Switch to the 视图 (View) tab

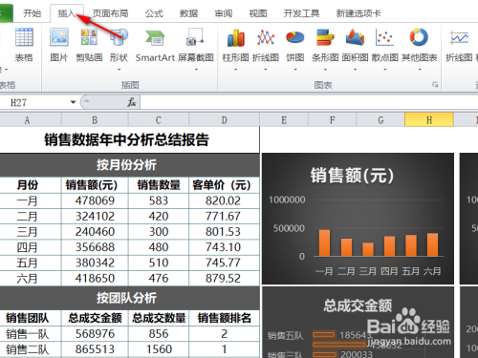click(x=257, y=13)
